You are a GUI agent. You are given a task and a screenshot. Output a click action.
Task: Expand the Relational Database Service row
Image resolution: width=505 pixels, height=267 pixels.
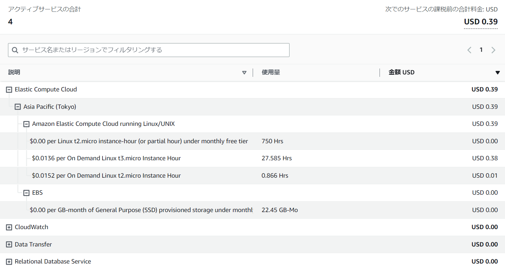pyautogui.click(x=9, y=262)
